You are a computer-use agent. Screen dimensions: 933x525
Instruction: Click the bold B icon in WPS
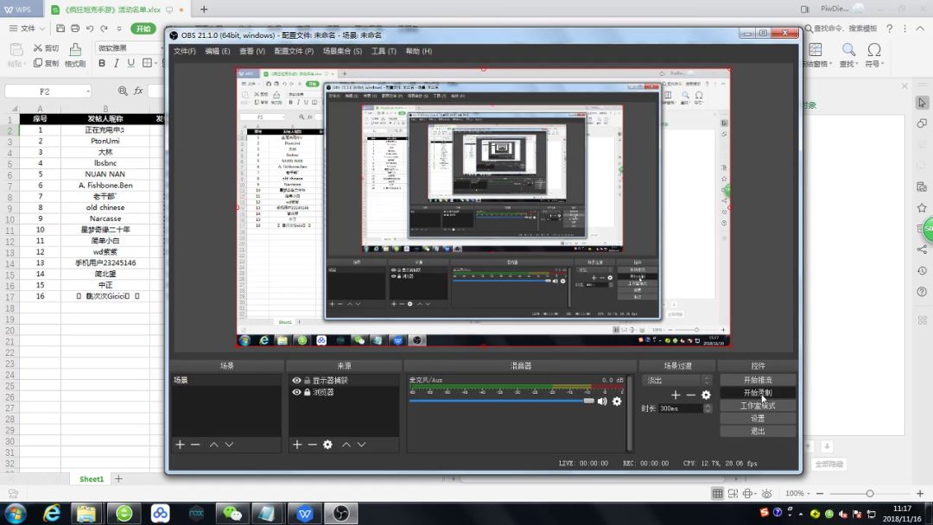pyautogui.click(x=102, y=63)
